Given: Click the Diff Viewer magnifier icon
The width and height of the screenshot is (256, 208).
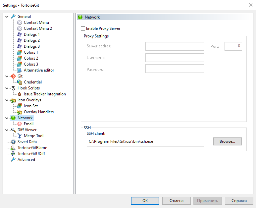Looking at the screenshot, I should pos(13,130).
